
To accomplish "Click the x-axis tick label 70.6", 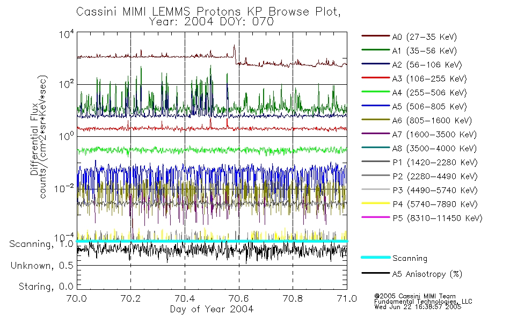I will 239,298.
